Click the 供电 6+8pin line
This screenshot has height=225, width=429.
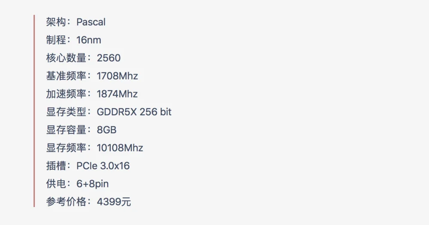click(77, 184)
